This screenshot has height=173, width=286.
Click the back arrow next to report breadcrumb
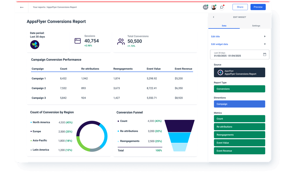coord(22,7)
